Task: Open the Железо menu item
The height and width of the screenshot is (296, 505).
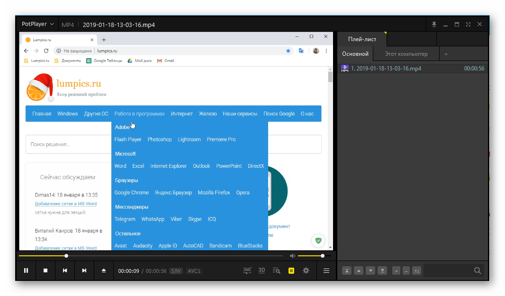Action: point(208,114)
